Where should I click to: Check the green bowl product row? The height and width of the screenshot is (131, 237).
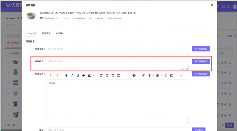click(7, 63)
